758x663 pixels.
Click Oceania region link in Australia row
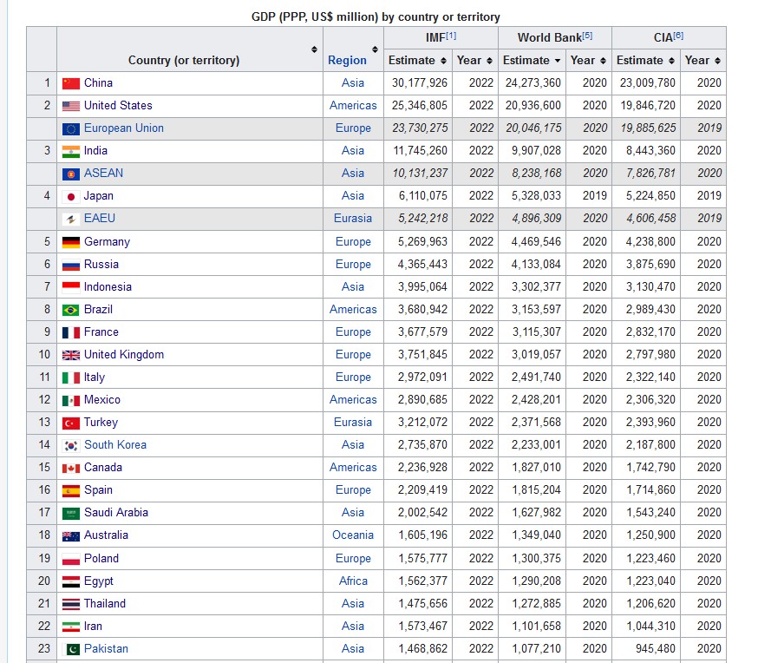(x=353, y=535)
